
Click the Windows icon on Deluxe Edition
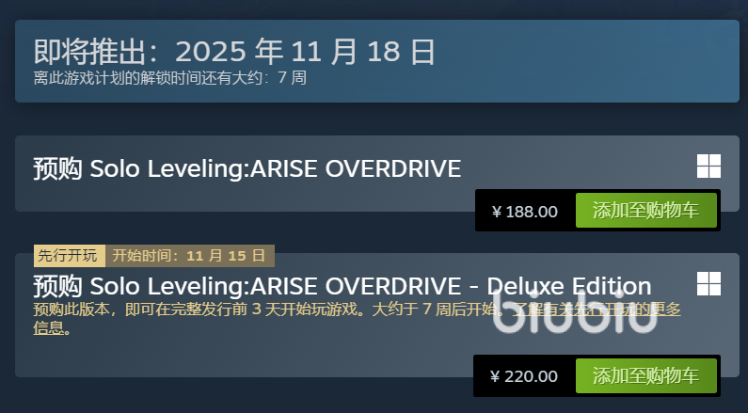click(x=708, y=284)
